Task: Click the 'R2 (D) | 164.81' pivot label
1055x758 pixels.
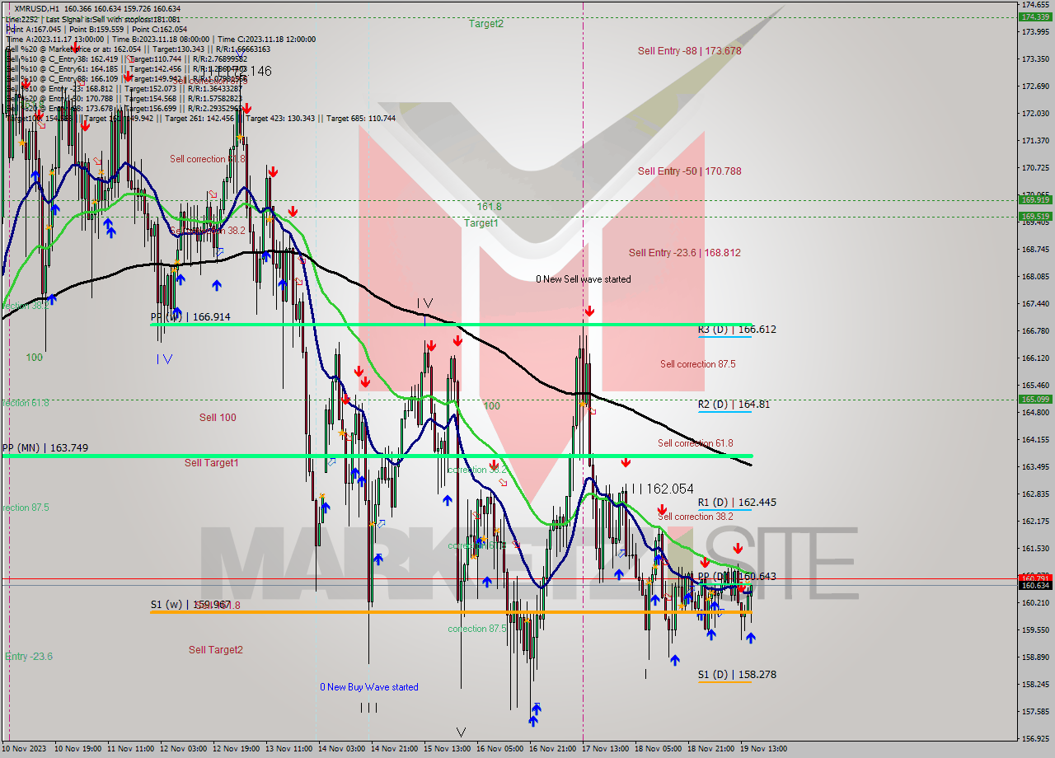Action: coord(734,405)
